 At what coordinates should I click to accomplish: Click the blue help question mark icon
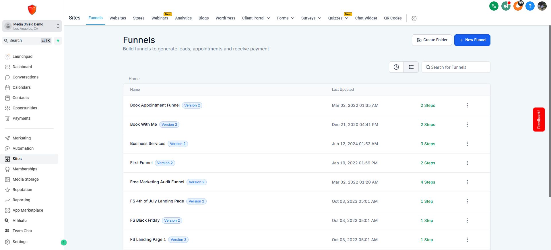pyautogui.click(x=530, y=6)
